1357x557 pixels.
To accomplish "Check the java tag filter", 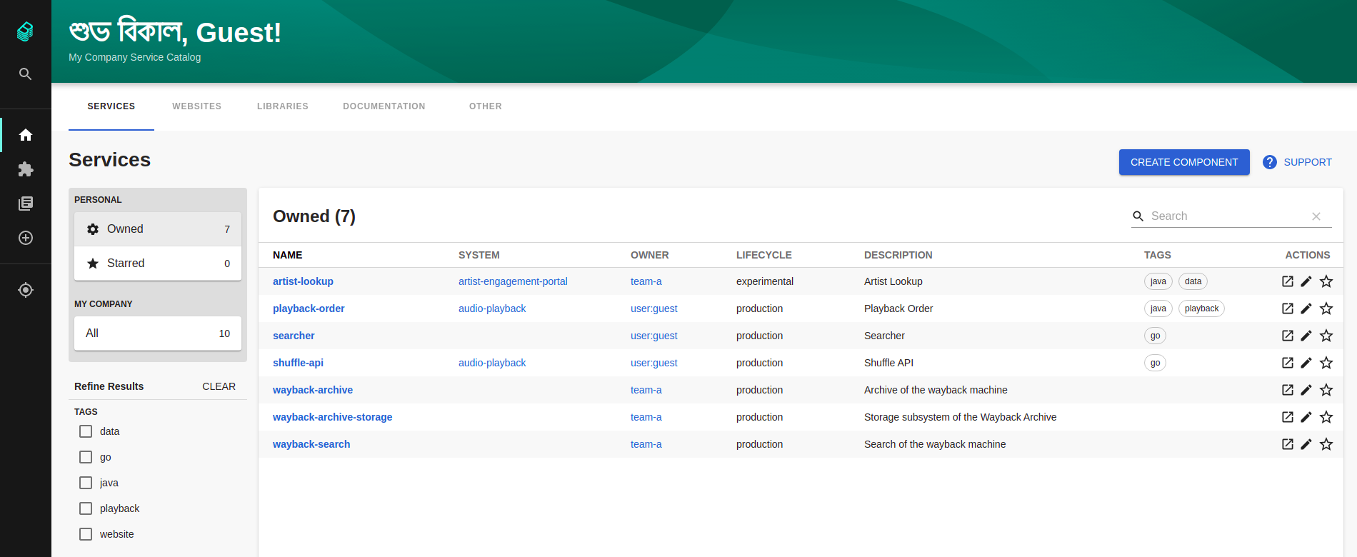I will (x=86, y=483).
